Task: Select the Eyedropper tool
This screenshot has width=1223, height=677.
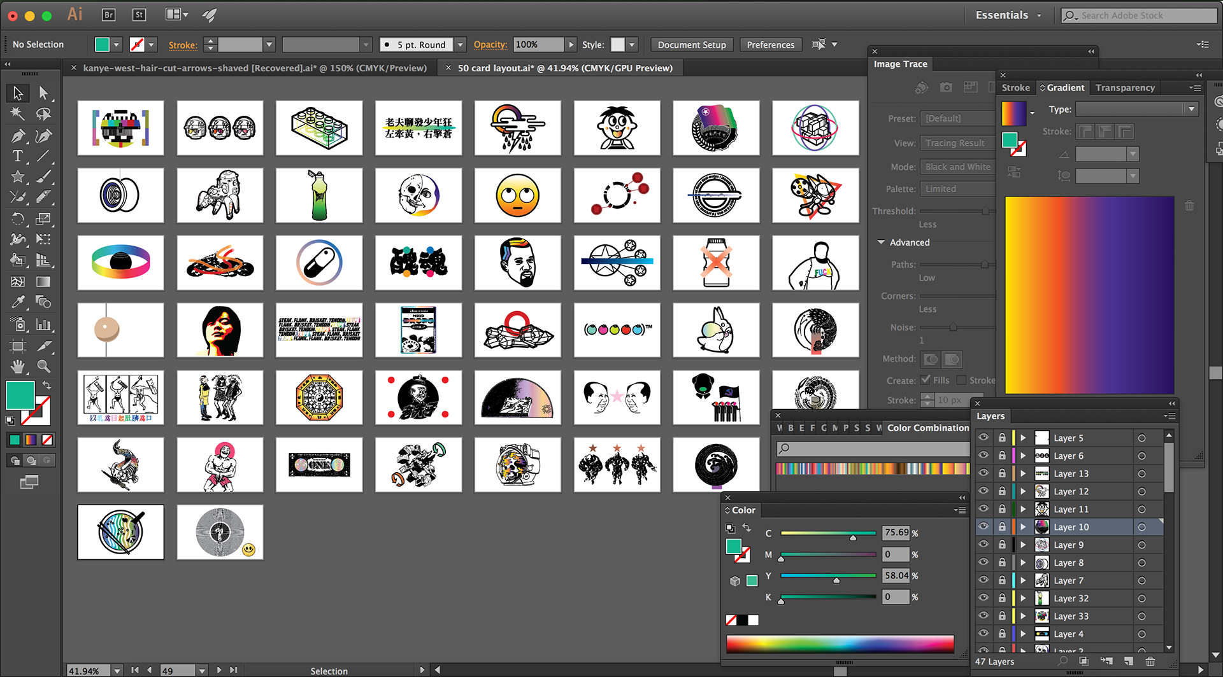Action: 18,302
